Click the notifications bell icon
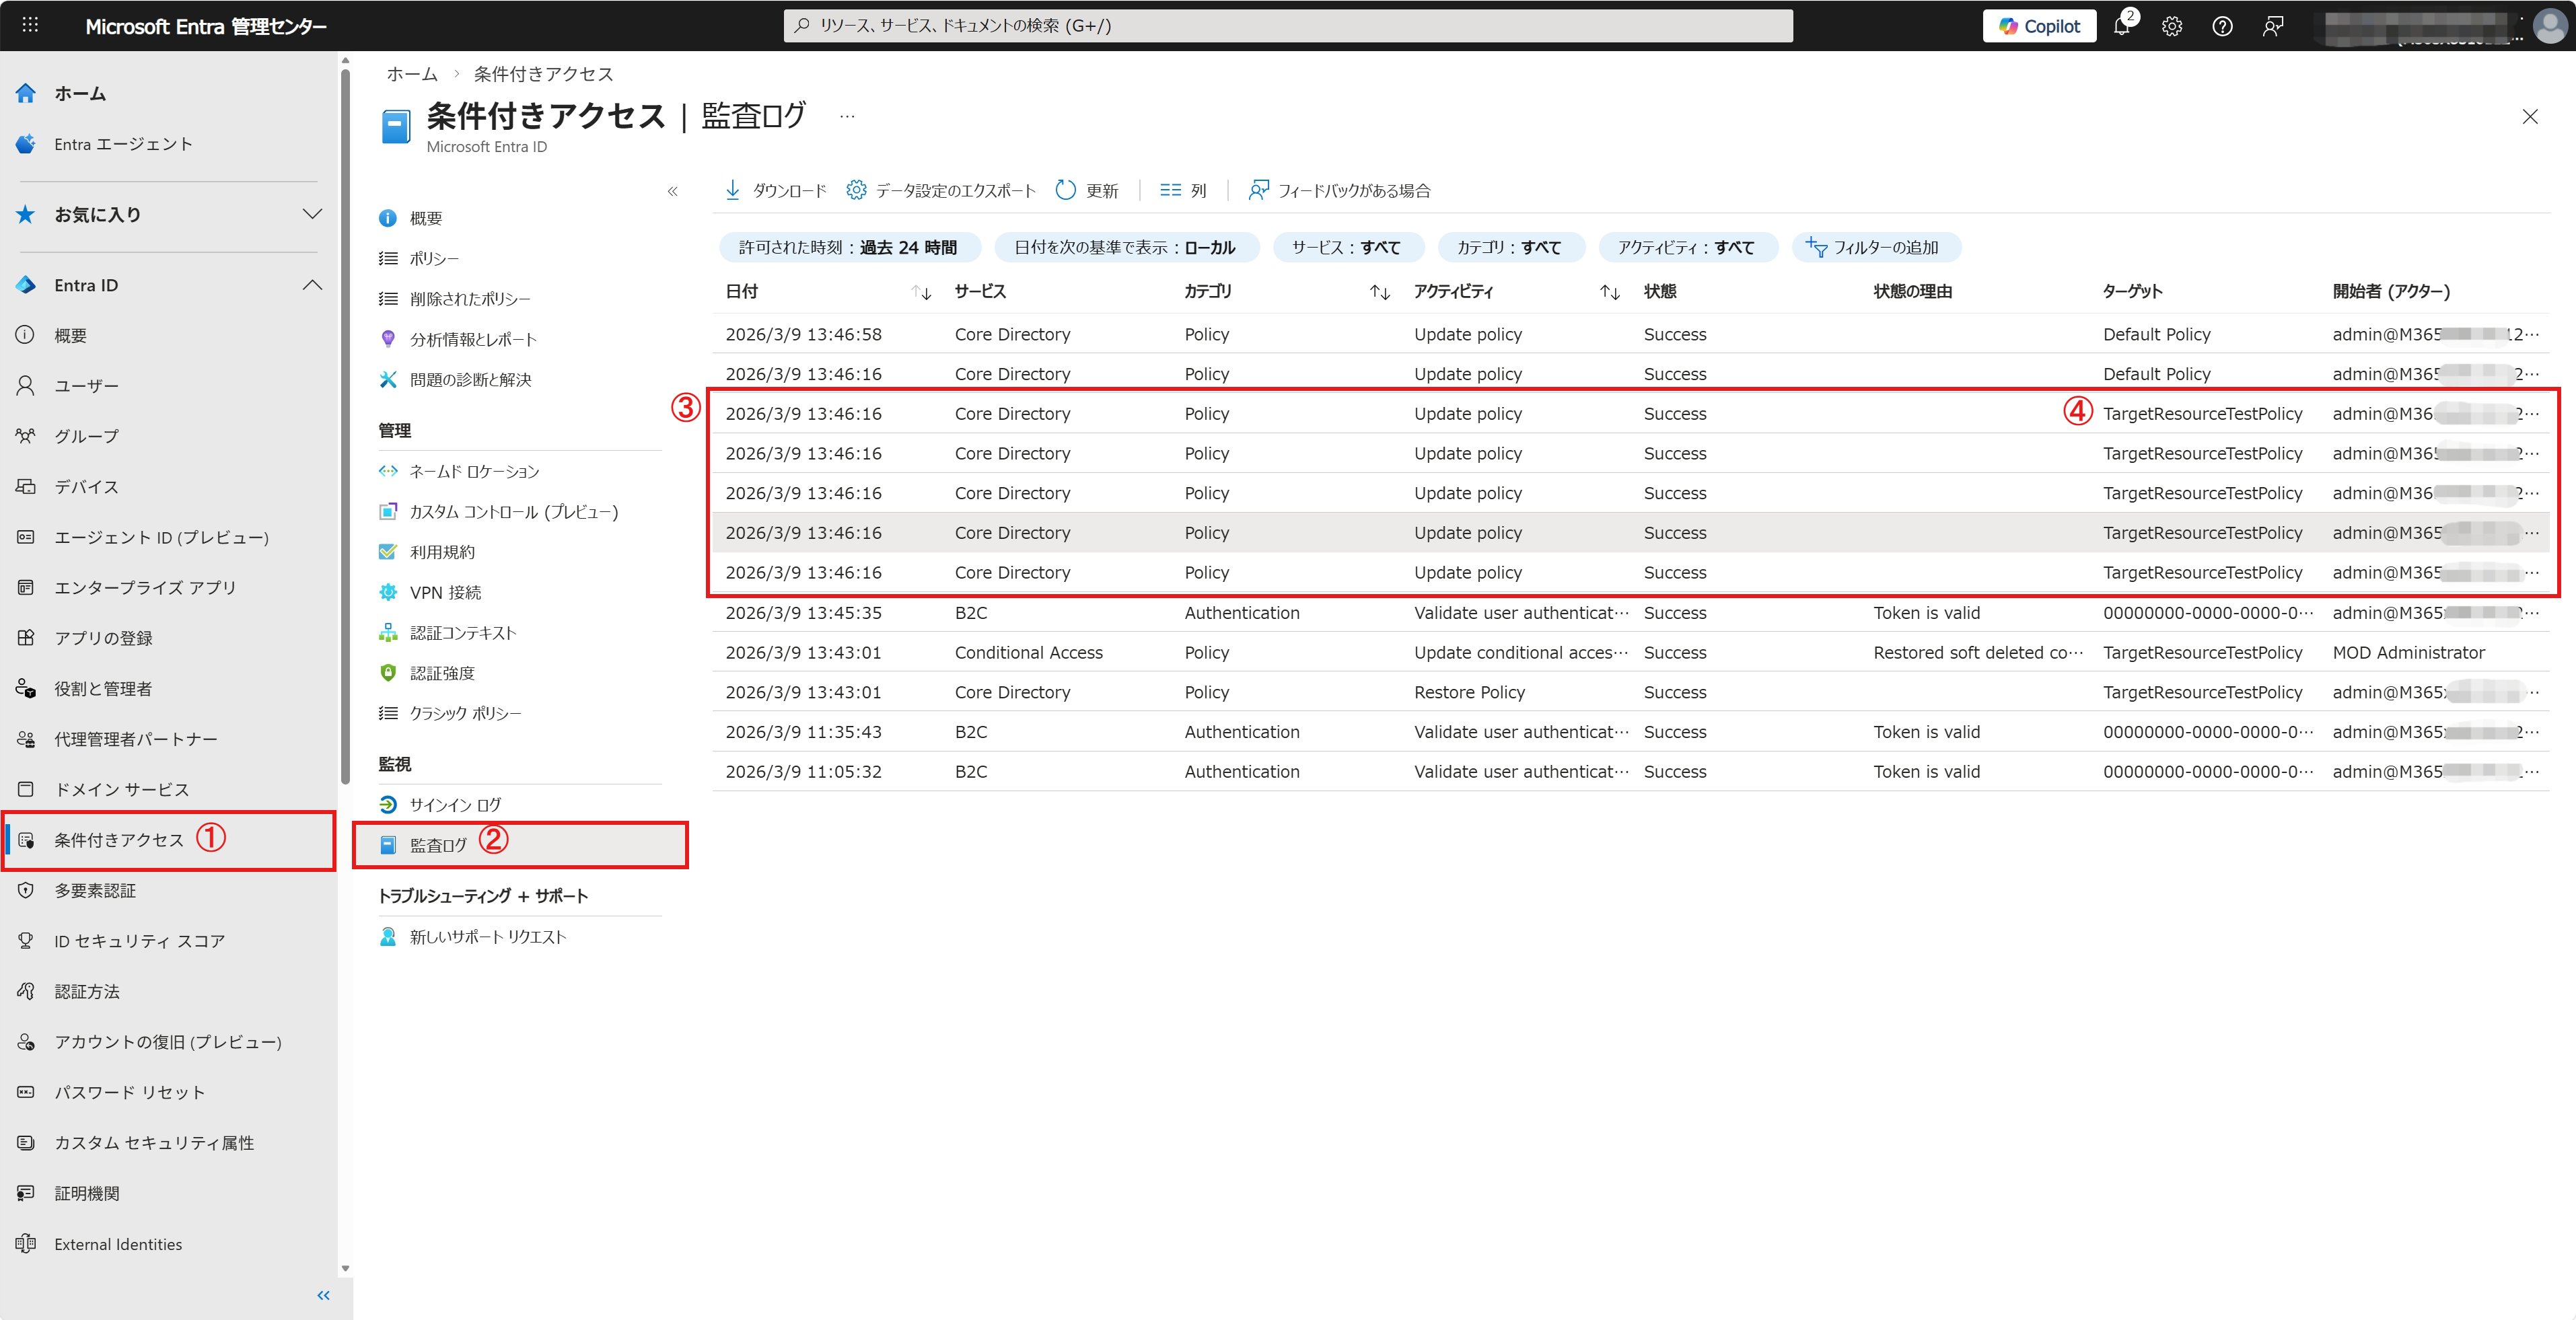The width and height of the screenshot is (2576, 1320). 2121,27
